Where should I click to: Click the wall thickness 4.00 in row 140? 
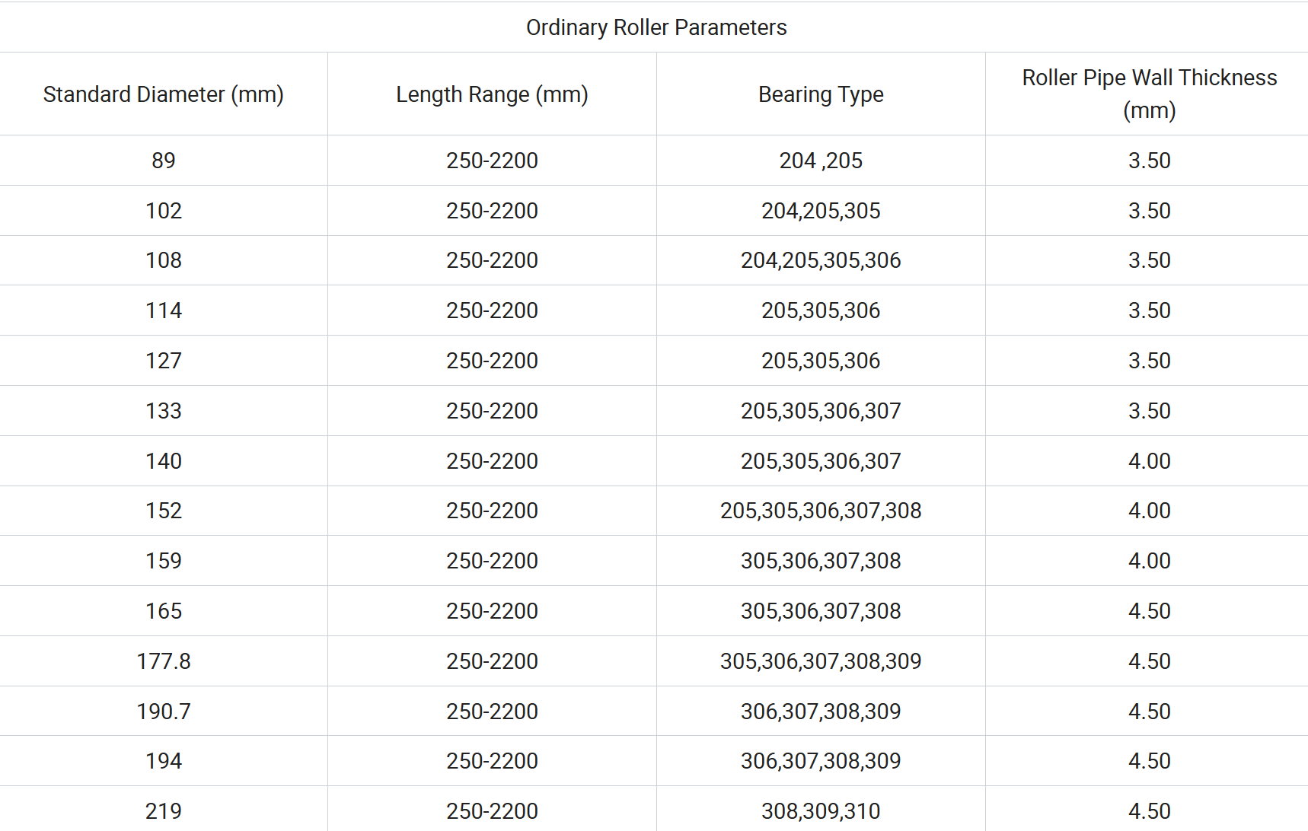point(1150,461)
